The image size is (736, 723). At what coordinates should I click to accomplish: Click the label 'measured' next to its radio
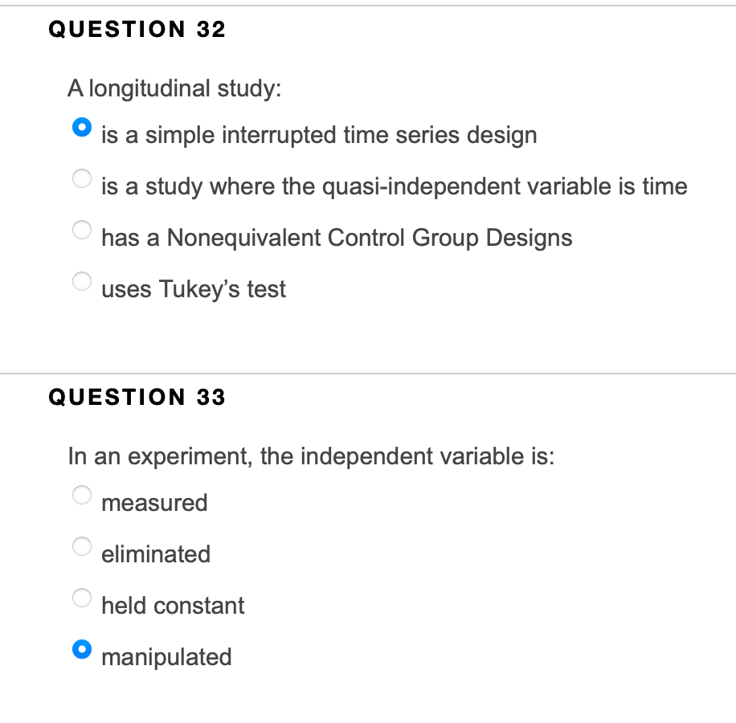[x=155, y=504]
